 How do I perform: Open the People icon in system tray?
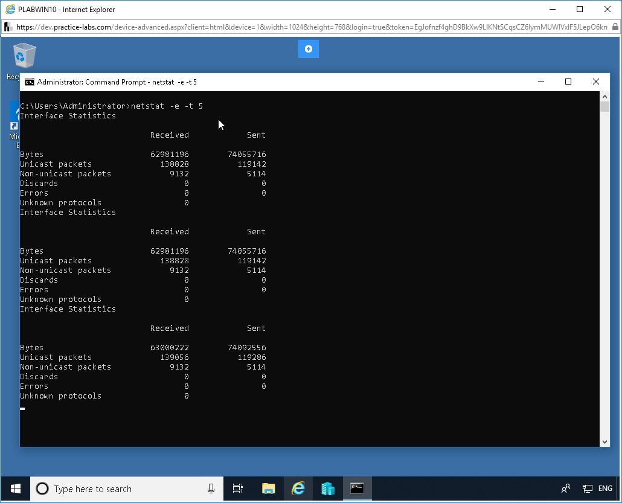[566, 489]
